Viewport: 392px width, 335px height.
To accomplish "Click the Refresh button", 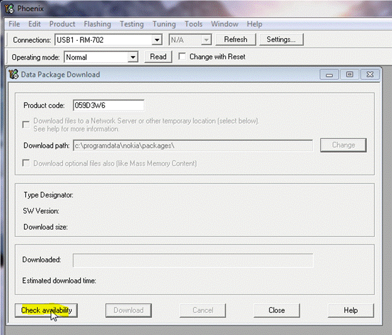I will (236, 40).
